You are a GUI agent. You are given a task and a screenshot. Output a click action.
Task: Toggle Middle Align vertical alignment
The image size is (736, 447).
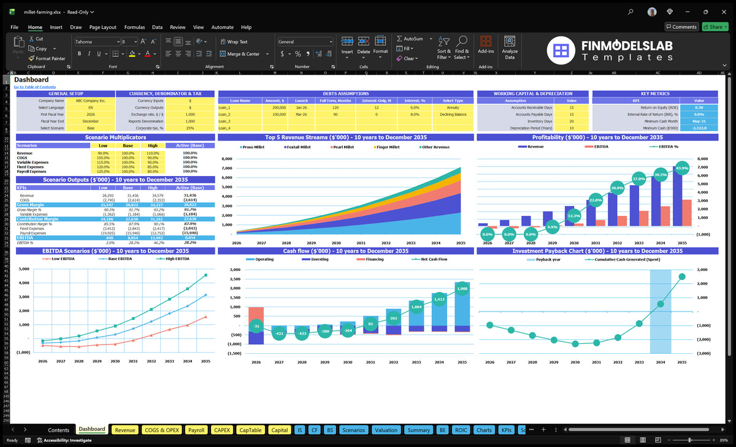pos(178,42)
